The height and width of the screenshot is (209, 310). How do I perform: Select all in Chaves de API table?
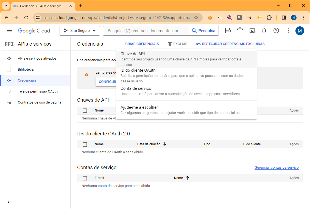pos(85,110)
